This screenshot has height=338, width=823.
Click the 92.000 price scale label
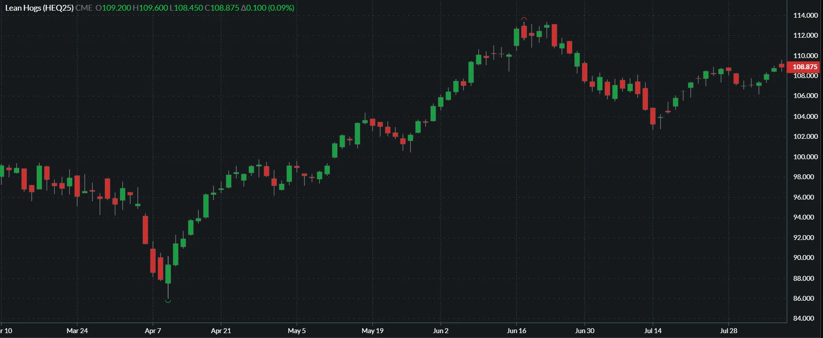[803, 237]
